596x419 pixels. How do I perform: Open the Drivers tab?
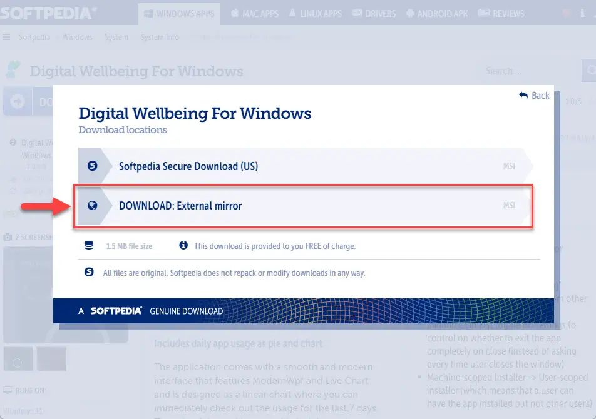(x=374, y=14)
